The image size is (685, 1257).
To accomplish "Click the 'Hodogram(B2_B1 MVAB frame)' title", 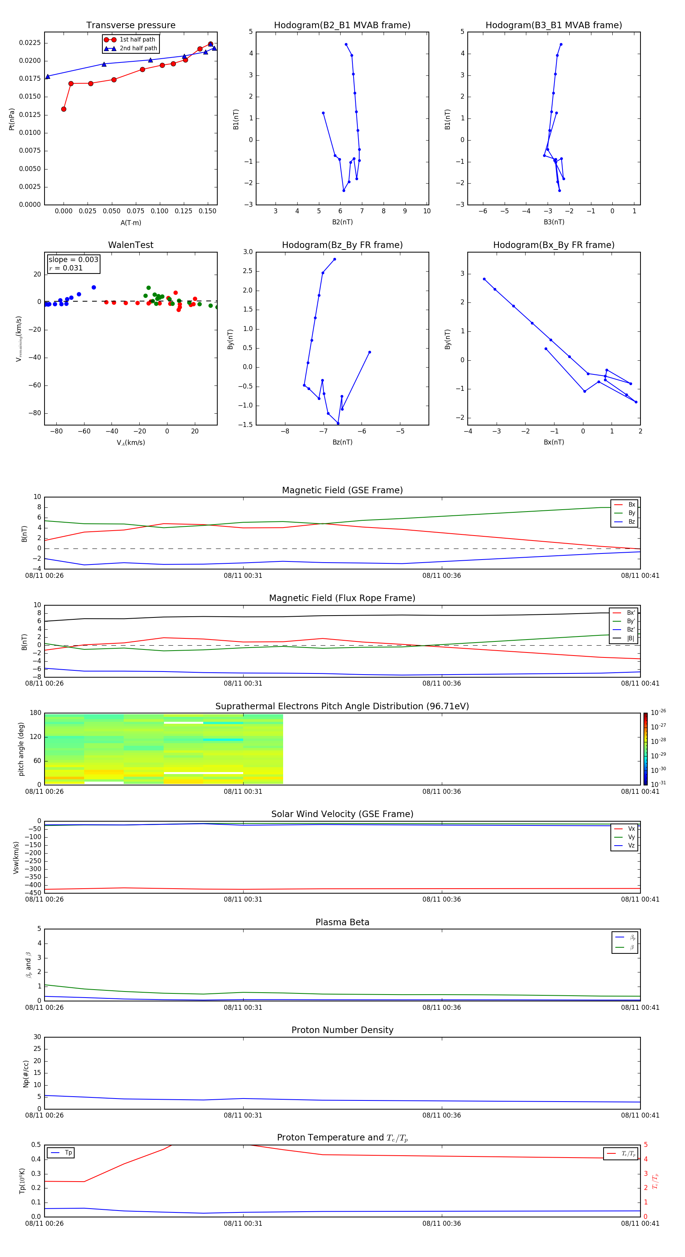I will [x=342, y=25].
